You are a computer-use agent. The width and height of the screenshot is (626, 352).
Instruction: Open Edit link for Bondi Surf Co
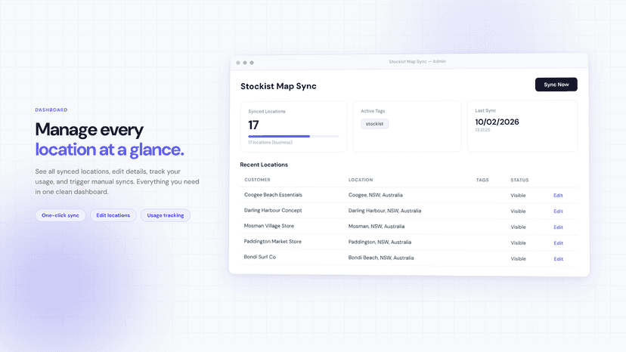pos(558,259)
